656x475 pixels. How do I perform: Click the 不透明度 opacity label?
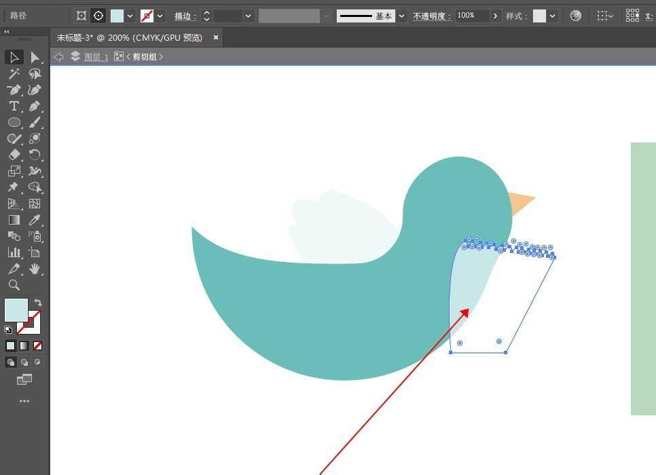coord(432,16)
